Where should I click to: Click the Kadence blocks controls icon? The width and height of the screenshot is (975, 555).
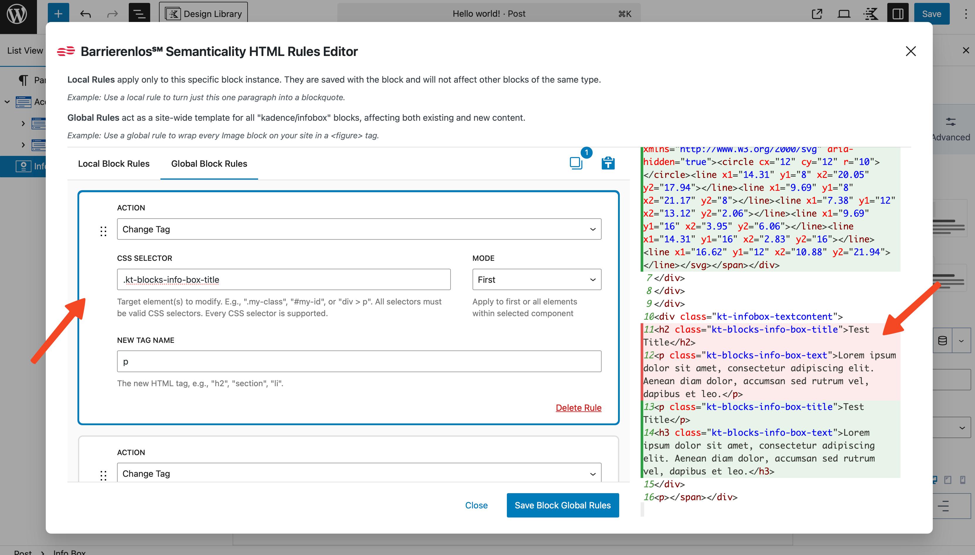click(871, 14)
